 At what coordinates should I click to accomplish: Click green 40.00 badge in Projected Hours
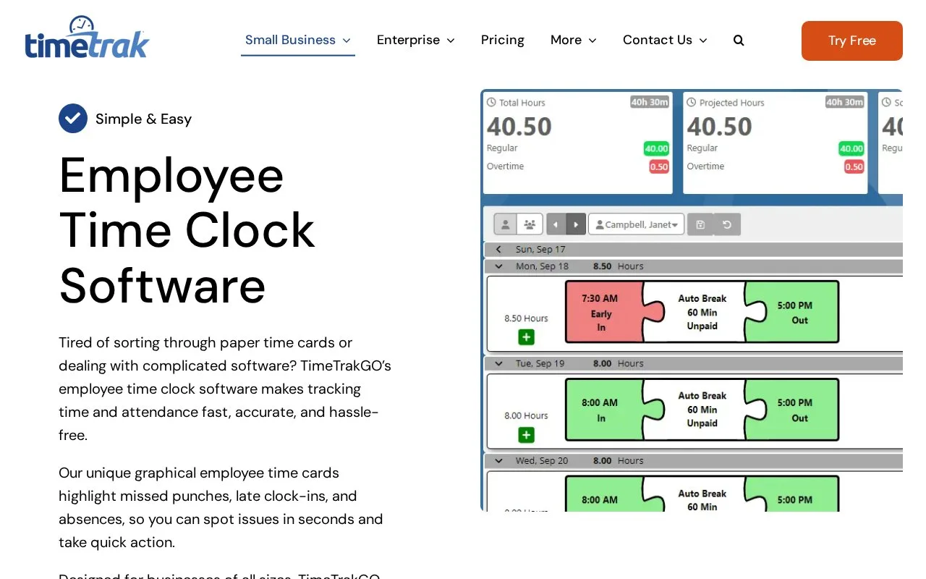[x=851, y=148]
